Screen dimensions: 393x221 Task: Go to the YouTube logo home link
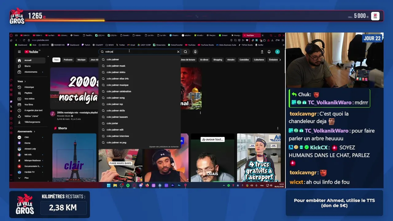click(31, 52)
